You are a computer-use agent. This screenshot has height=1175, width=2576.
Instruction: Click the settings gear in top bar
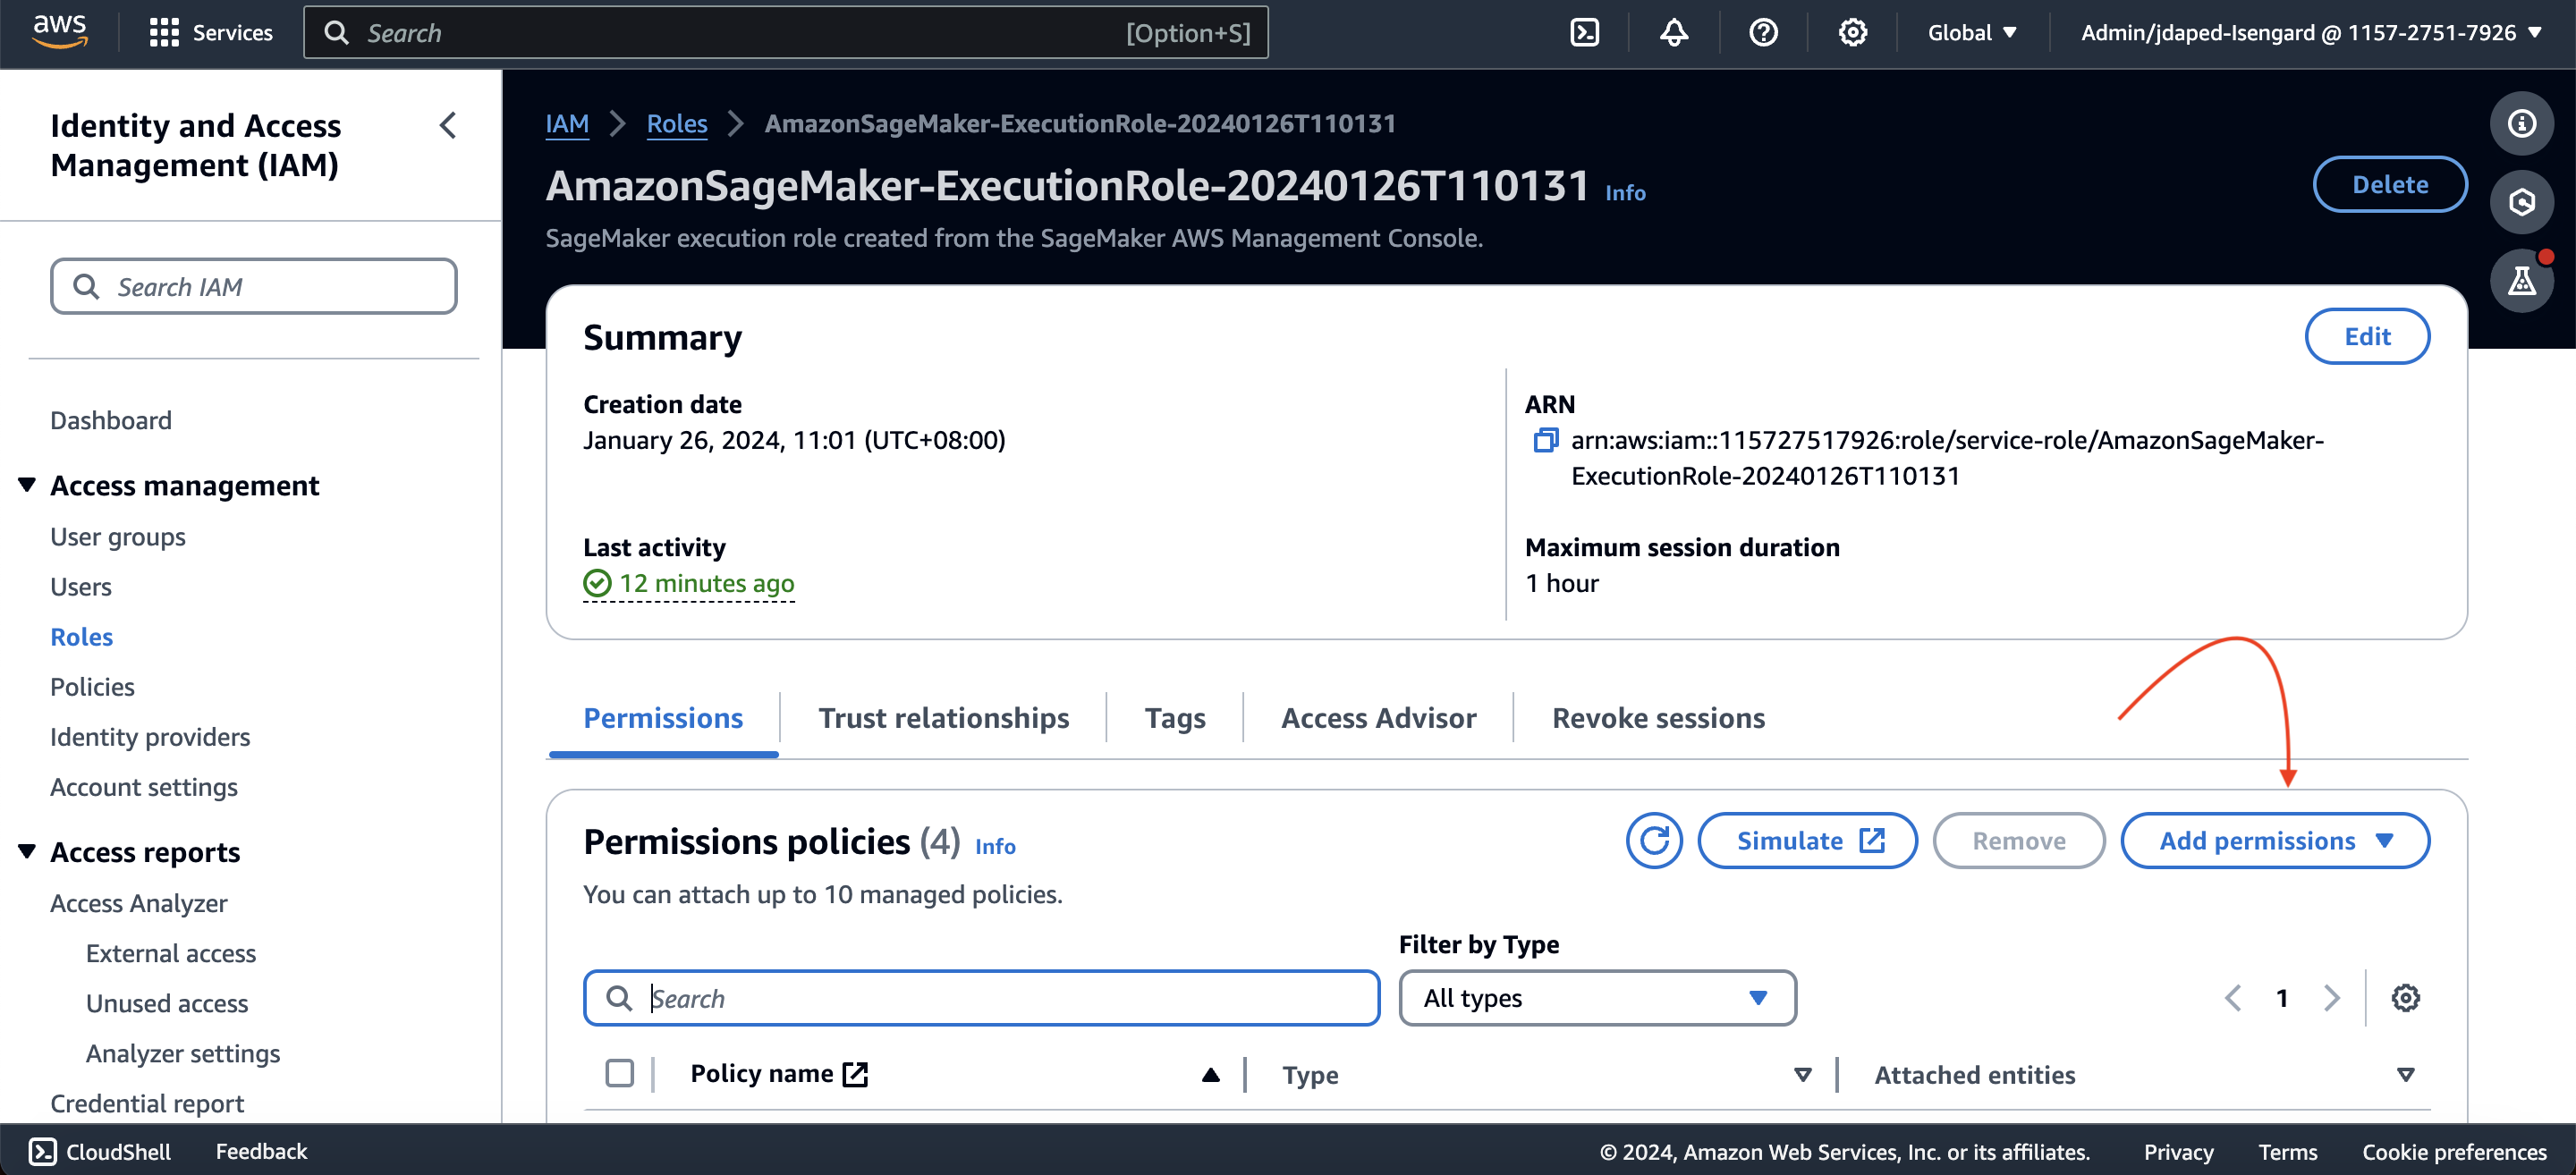[x=1852, y=33]
